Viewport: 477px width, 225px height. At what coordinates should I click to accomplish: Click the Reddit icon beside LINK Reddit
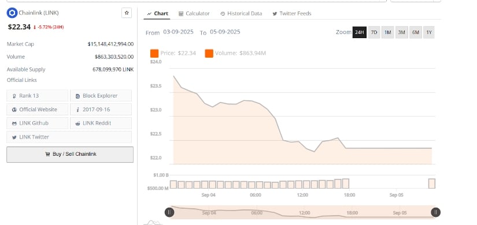click(77, 123)
